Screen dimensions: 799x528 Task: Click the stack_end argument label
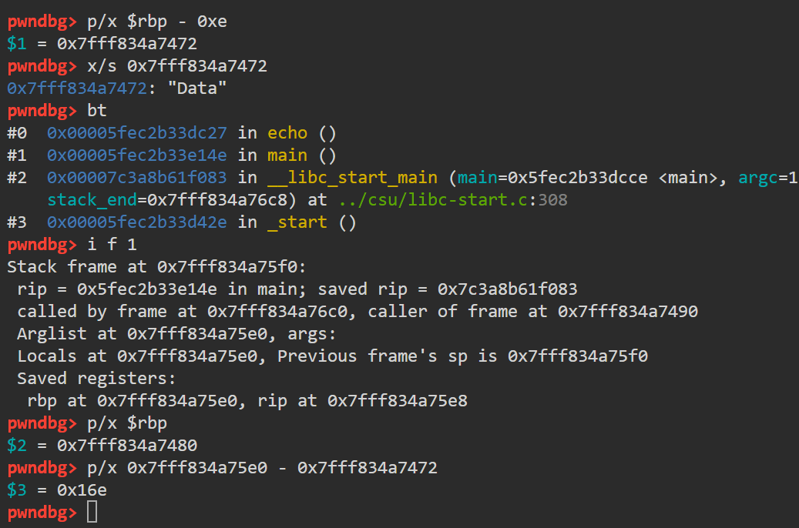pyautogui.click(x=92, y=200)
